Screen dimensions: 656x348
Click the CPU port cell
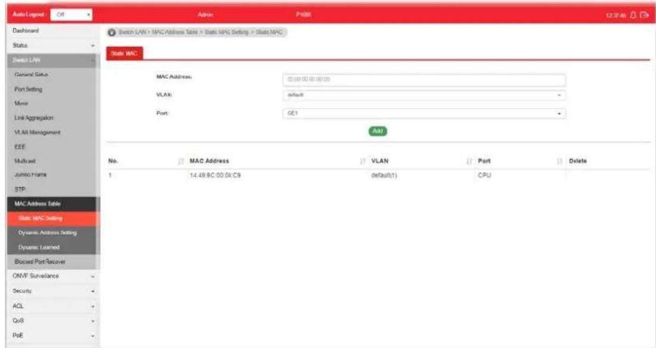pyautogui.click(x=484, y=175)
